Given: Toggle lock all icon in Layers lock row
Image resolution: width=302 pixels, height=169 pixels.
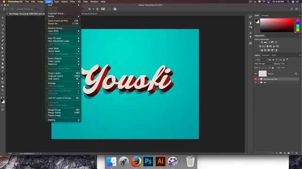Looking at the screenshot, I should click(x=273, y=68).
